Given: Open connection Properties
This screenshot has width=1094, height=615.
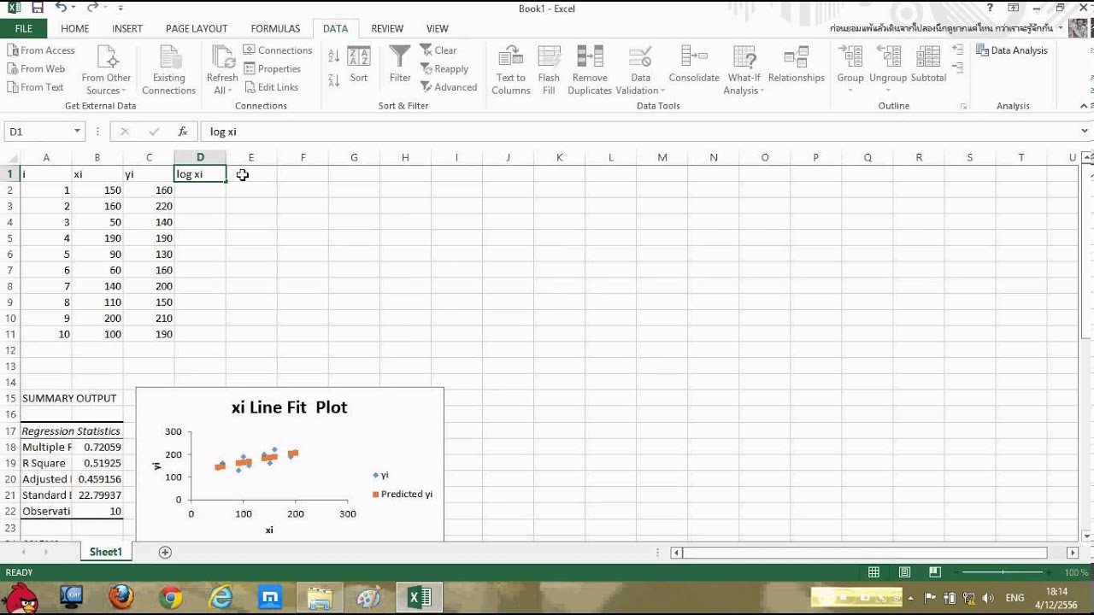Looking at the screenshot, I should click(x=272, y=69).
